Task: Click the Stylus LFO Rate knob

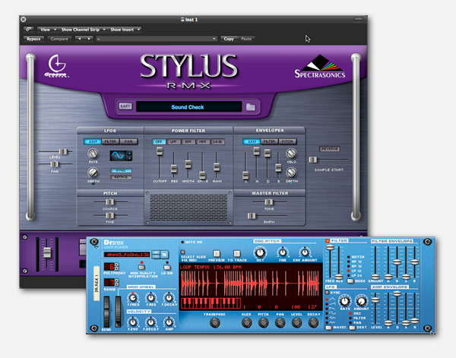Action: coord(93,154)
